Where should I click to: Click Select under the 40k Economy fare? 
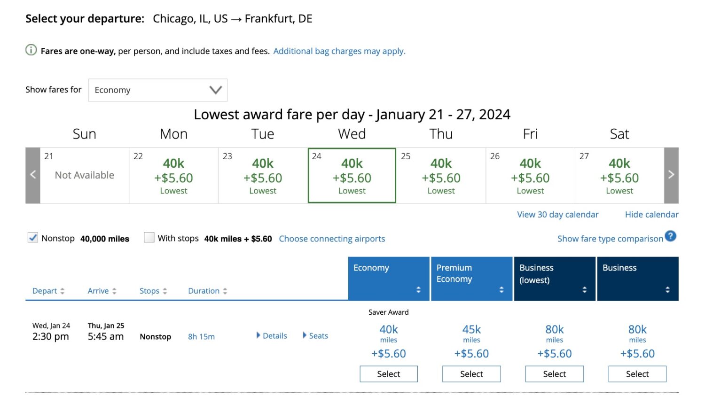point(389,374)
